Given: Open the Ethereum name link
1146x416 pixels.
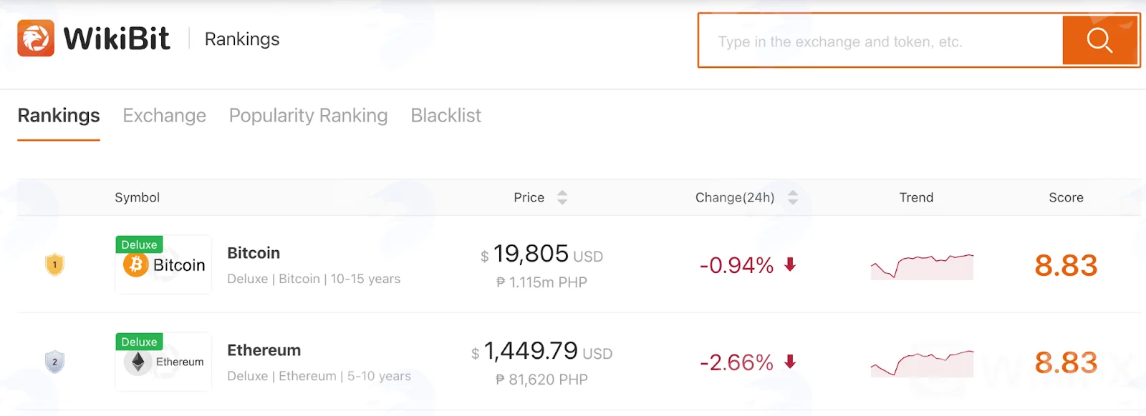Looking at the screenshot, I should (264, 350).
